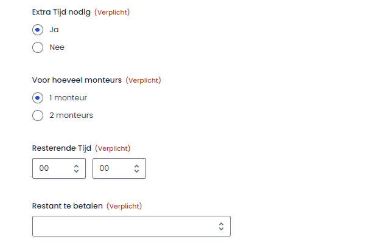This screenshot has height=248, width=392.
Task: Click the "1 monteur" label text
Action: tap(68, 98)
